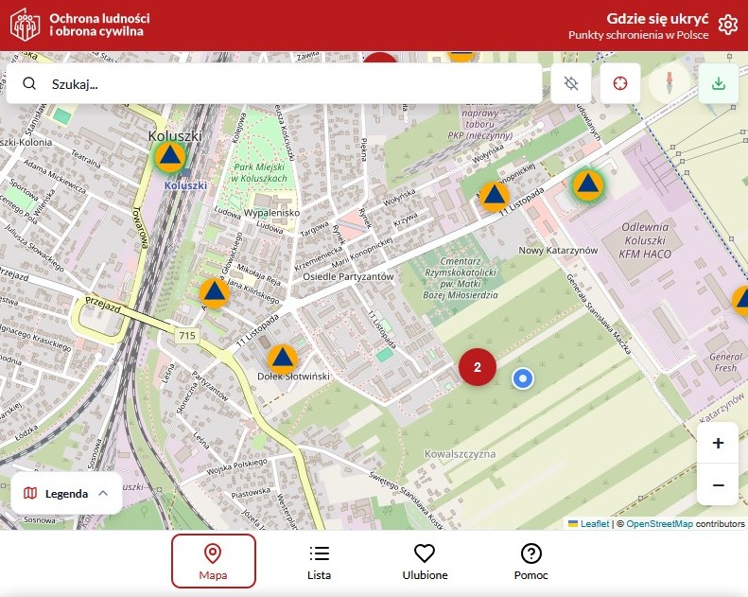Click the compass north indicator

click(670, 83)
